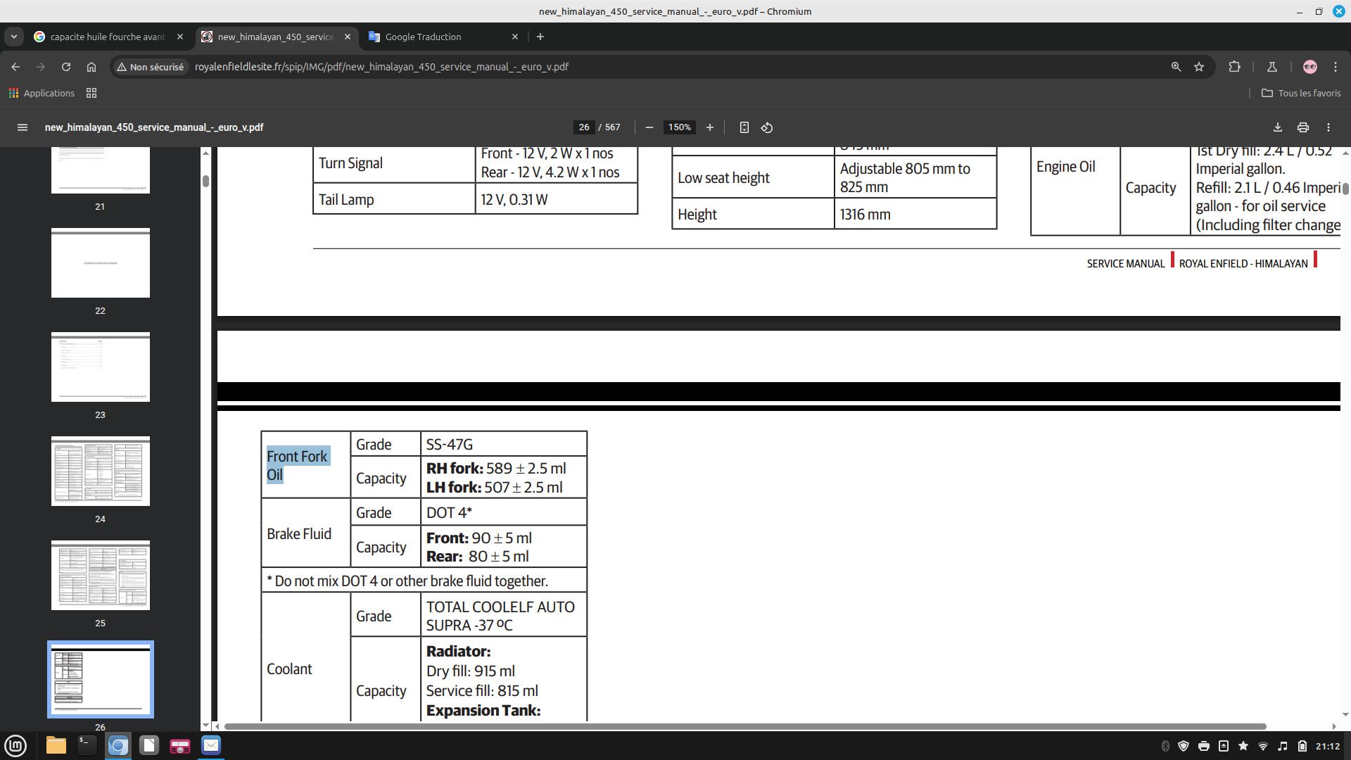Viewport: 1351px width, 760px height.
Task: Select the page 24 thumbnail
Action: pos(100,471)
